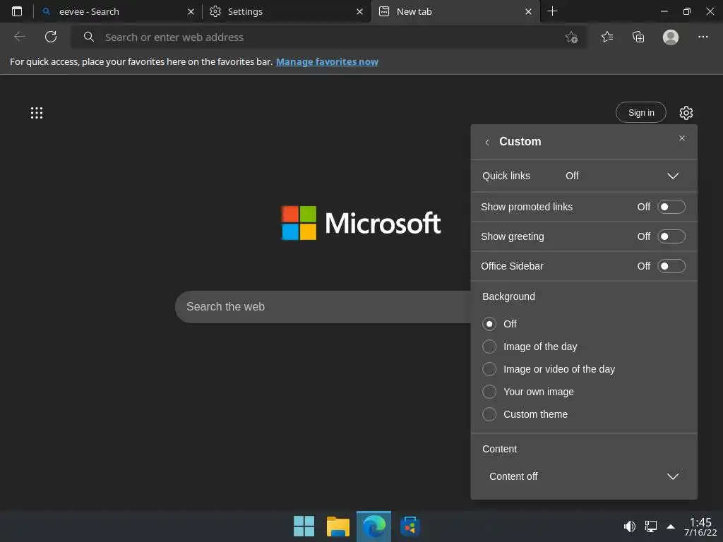Go back from Custom panel
Screen dimensions: 723x542
[487, 143]
